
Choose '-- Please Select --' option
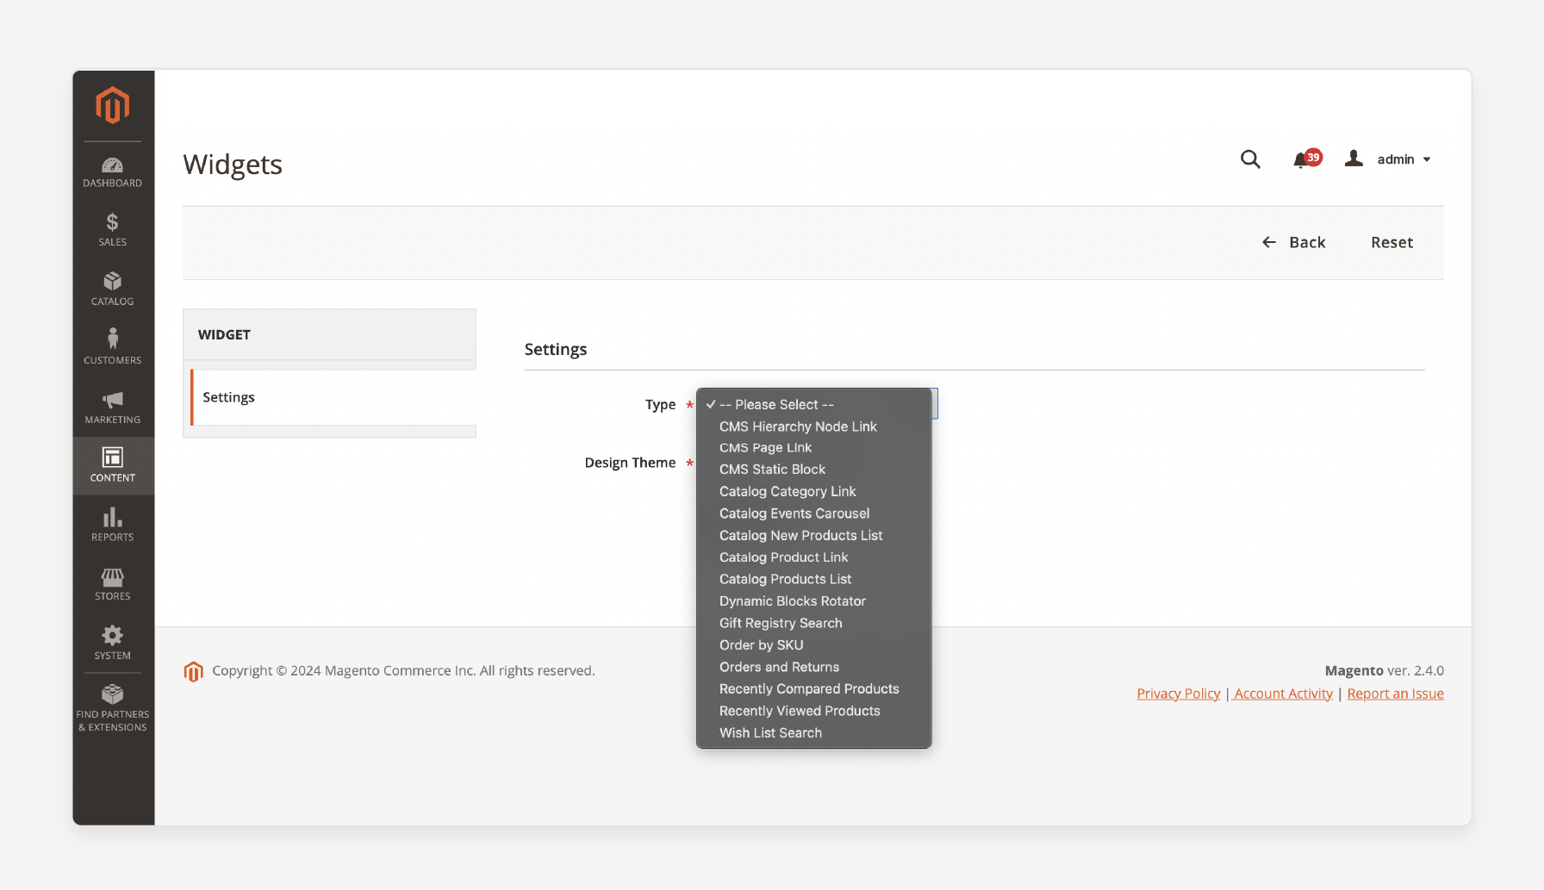tap(813, 405)
